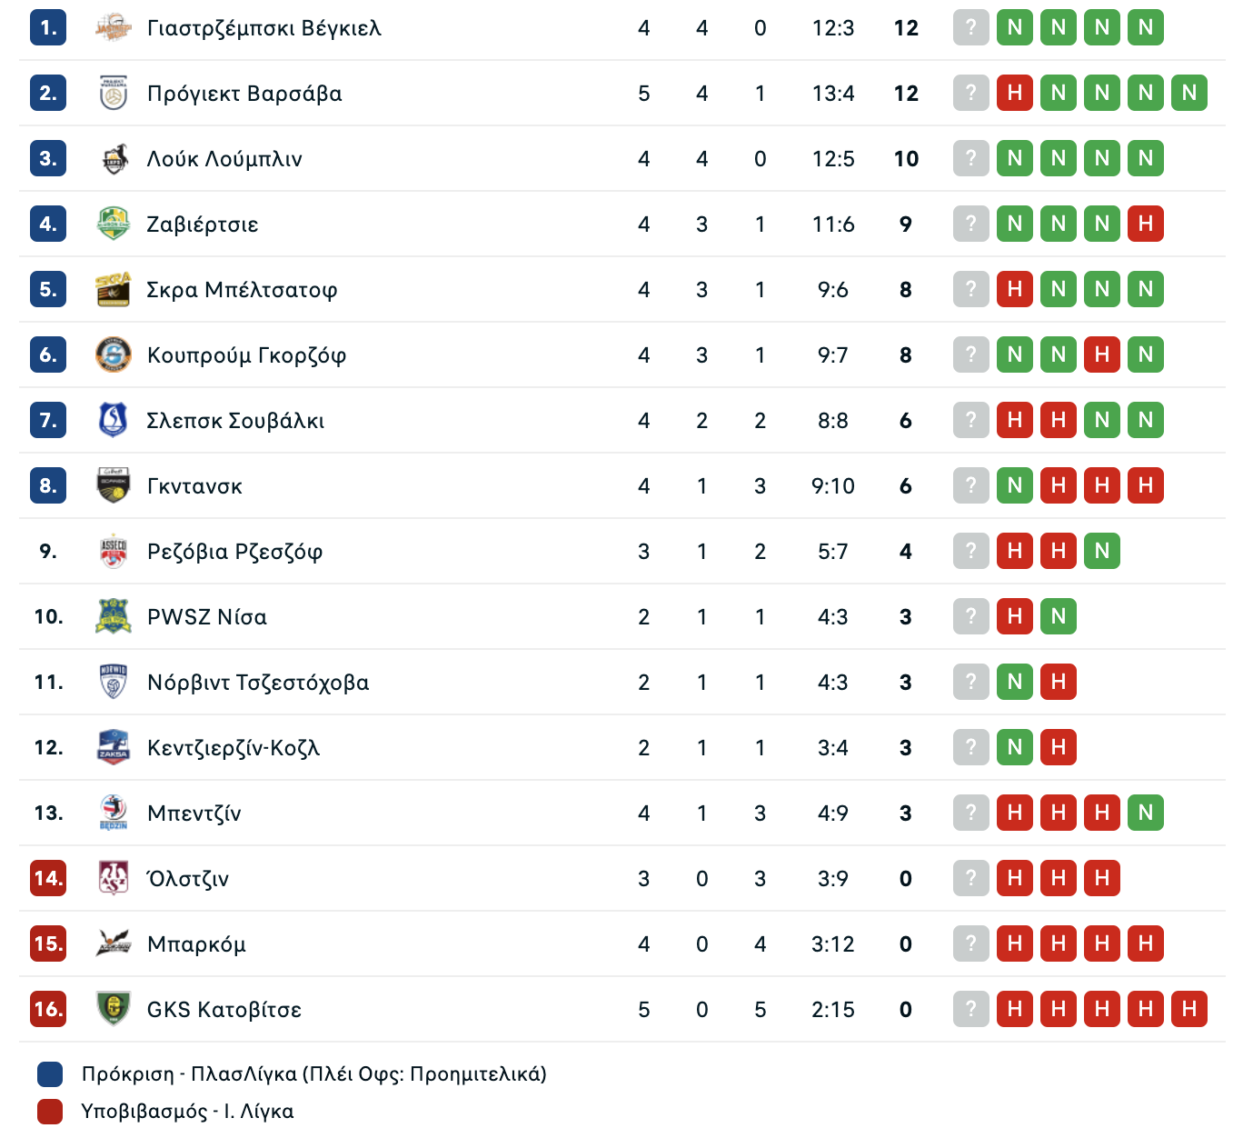Click the Γιαστρζέμπσκι Βέγκιελ team logo
This screenshot has width=1243, height=1138.
click(114, 28)
